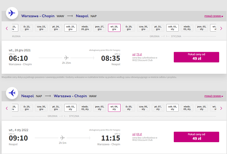This screenshot has height=154, width=227.
Task: Click outbound Pokaż ceny od 49 zł button
Action: tap(196, 57)
